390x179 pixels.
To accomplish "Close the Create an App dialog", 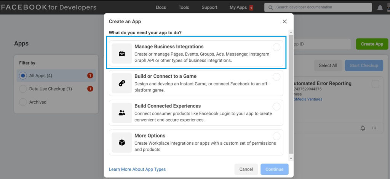I will click(x=285, y=22).
